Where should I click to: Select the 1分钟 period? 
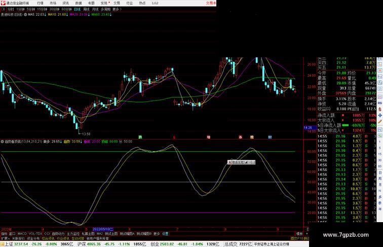(x=20, y=9)
